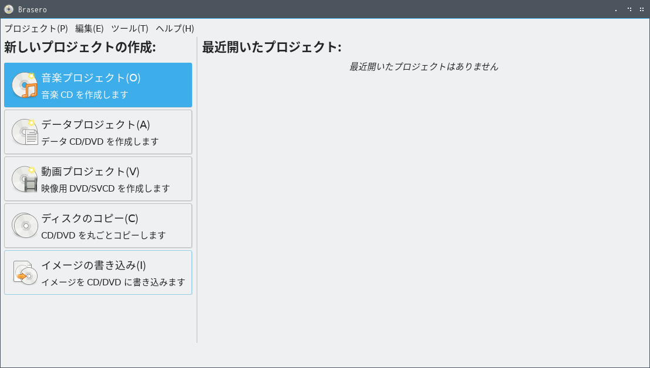Click the 最近開いたプロジェクトはありません message
The width and height of the screenshot is (650, 368).
pyautogui.click(x=424, y=67)
